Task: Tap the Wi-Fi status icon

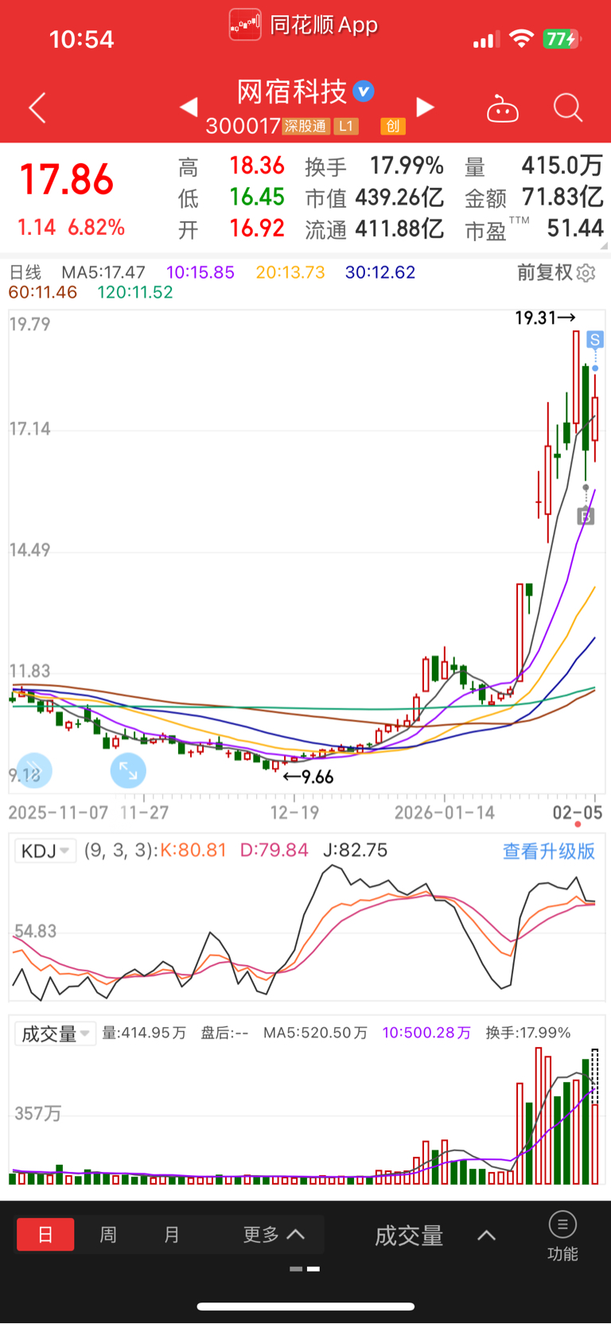Action: point(521,39)
